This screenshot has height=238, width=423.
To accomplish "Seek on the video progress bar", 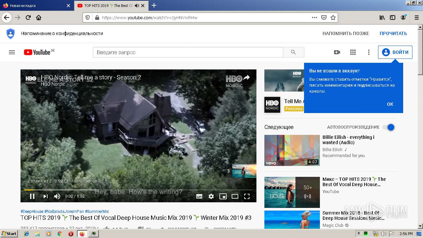I will click(x=138, y=190).
